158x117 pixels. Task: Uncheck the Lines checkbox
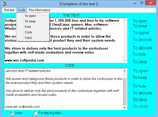[11, 113]
